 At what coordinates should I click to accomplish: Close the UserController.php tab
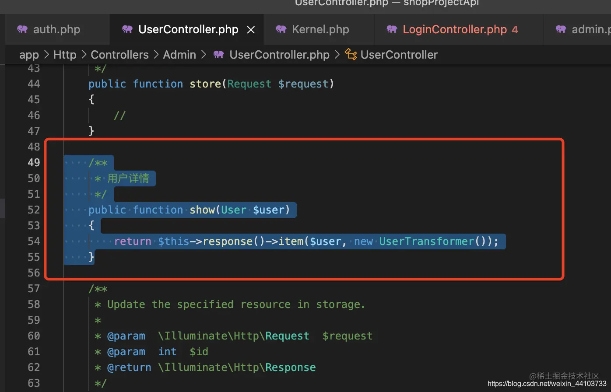(251, 30)
